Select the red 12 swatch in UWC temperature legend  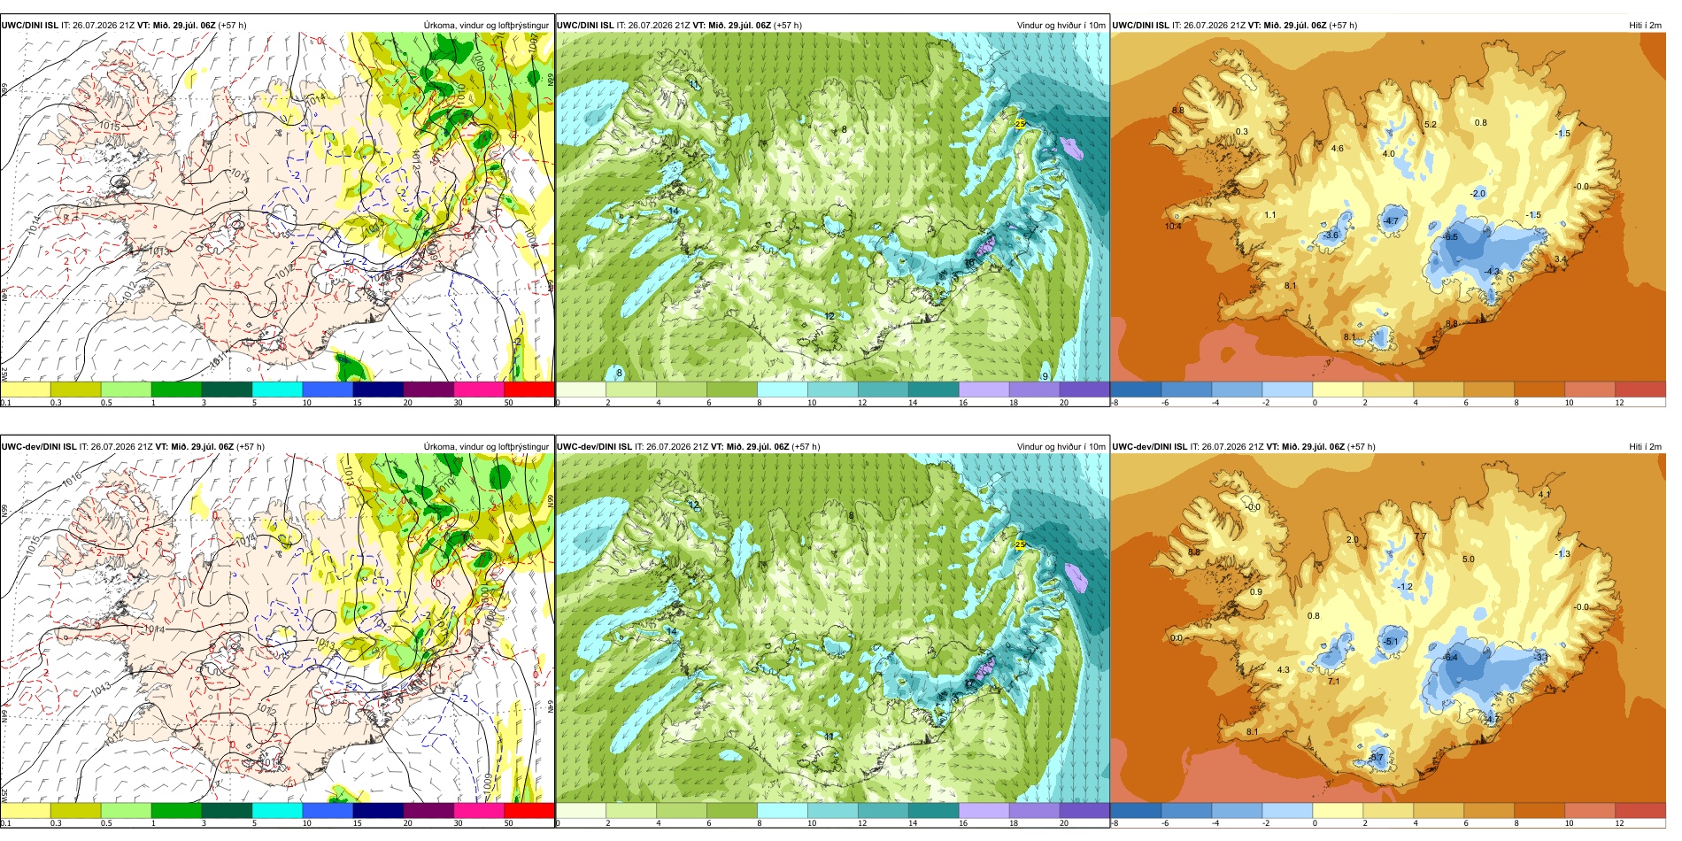pos(1640,389)
